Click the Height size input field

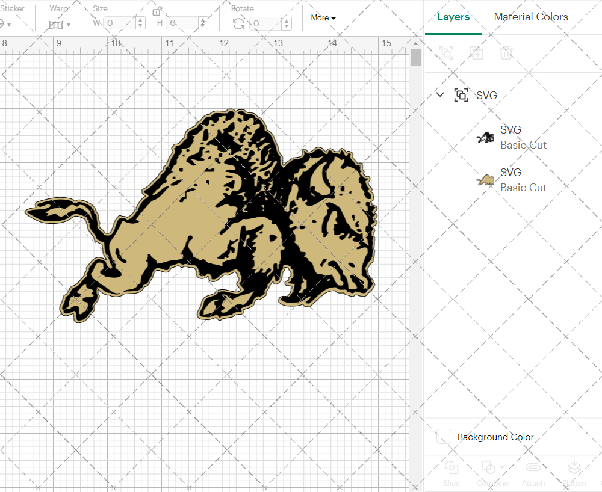(183, 23)
